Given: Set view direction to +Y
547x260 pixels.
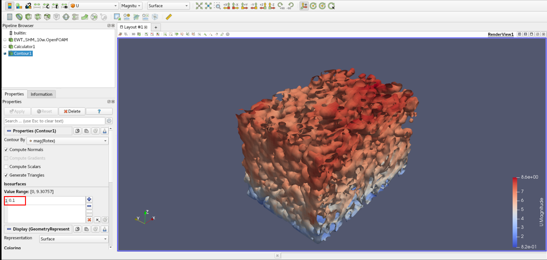Looking at the screenshot, I should [x=245, y=6].
